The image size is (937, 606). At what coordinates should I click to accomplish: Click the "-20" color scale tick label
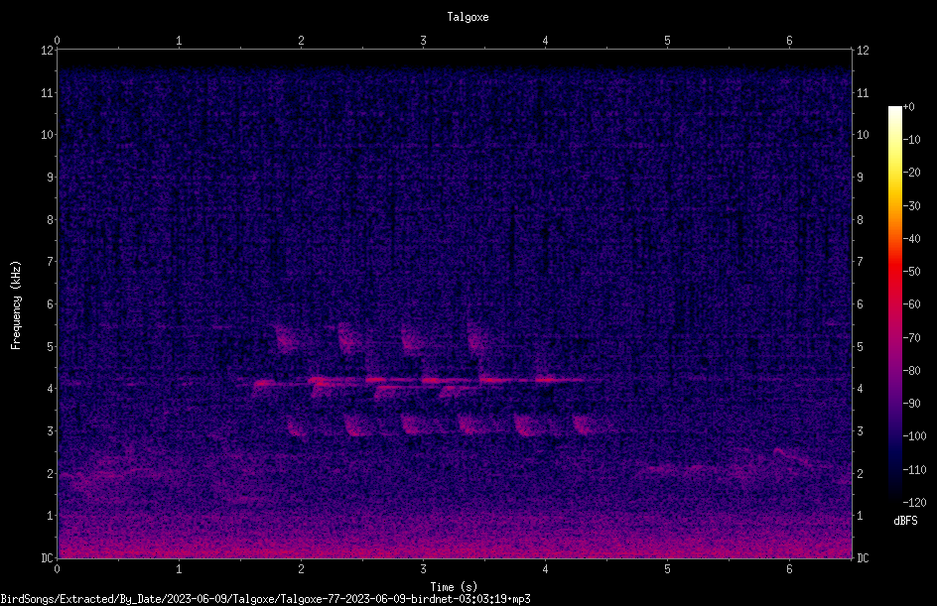coord(912,173)
